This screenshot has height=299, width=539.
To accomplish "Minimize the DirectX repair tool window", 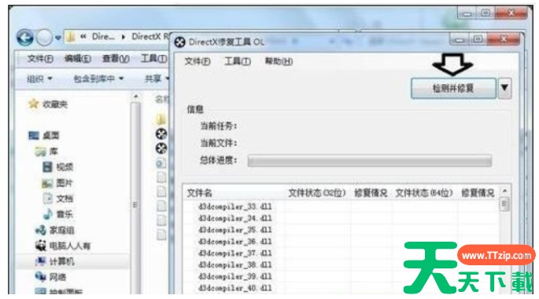I will 460,40.
